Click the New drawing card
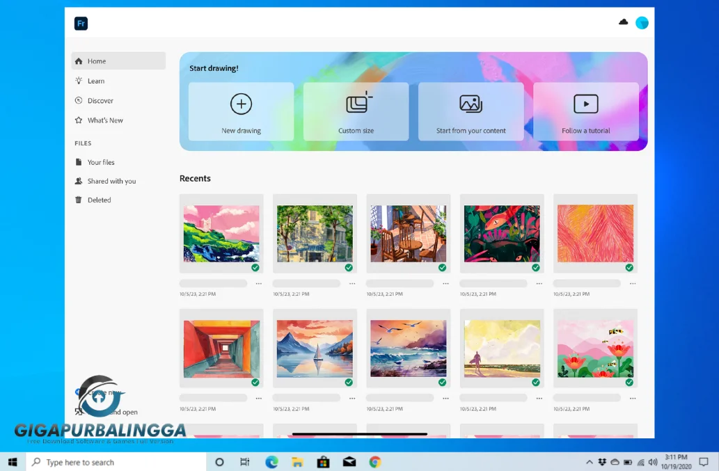Image resolution: width=719 pixels, height=471 pixels. [x=241, y=111]
